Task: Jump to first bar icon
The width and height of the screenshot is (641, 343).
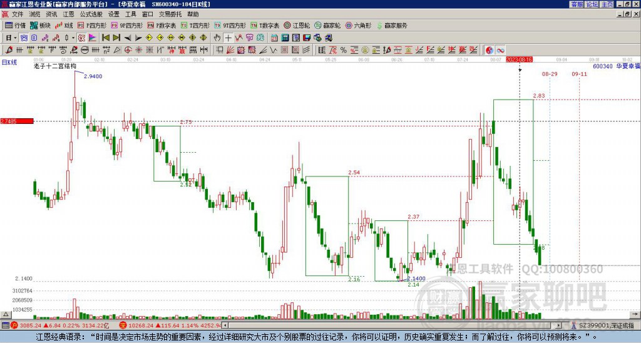Action: [105, 38]
